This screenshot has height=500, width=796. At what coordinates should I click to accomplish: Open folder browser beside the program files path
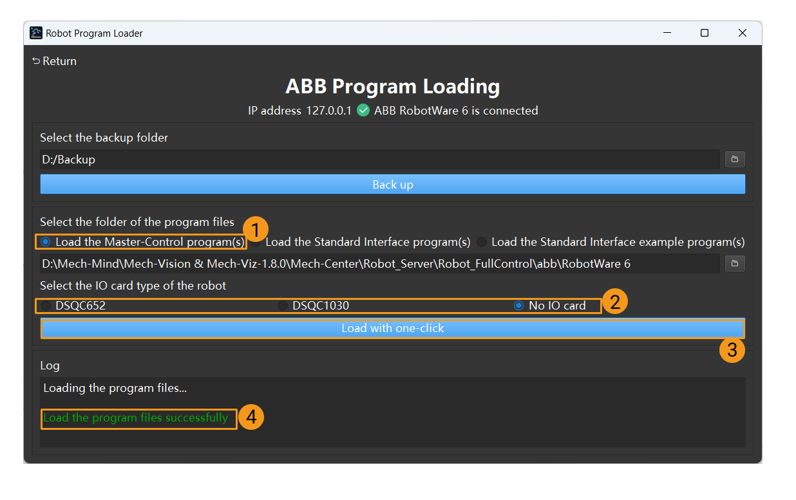point(735,263)
